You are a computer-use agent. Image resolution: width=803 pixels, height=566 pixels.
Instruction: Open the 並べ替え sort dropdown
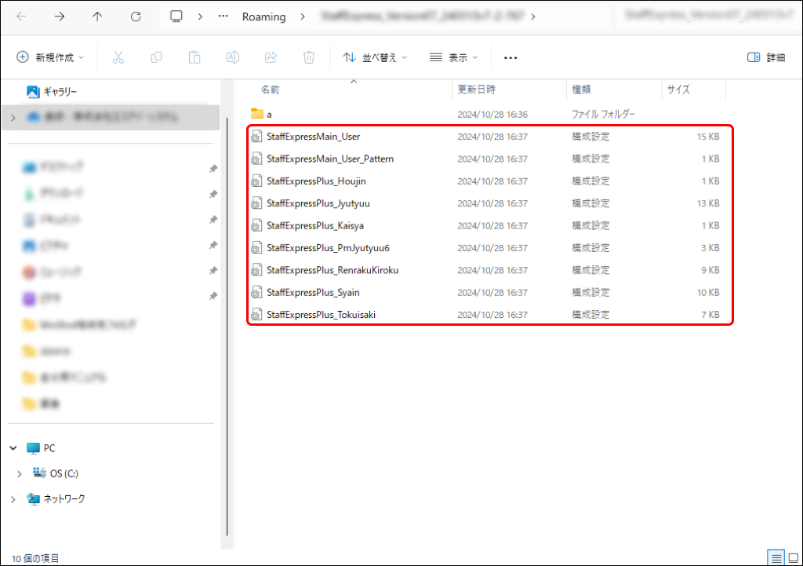tap(375, 57)
